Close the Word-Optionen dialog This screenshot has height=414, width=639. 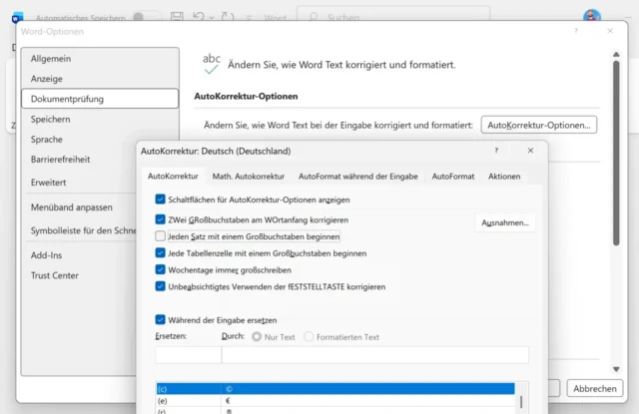(x=610, y=31)
